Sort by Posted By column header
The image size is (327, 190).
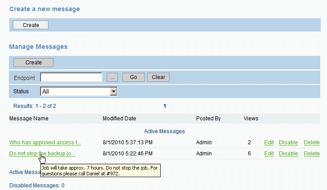tap(208, 119)
